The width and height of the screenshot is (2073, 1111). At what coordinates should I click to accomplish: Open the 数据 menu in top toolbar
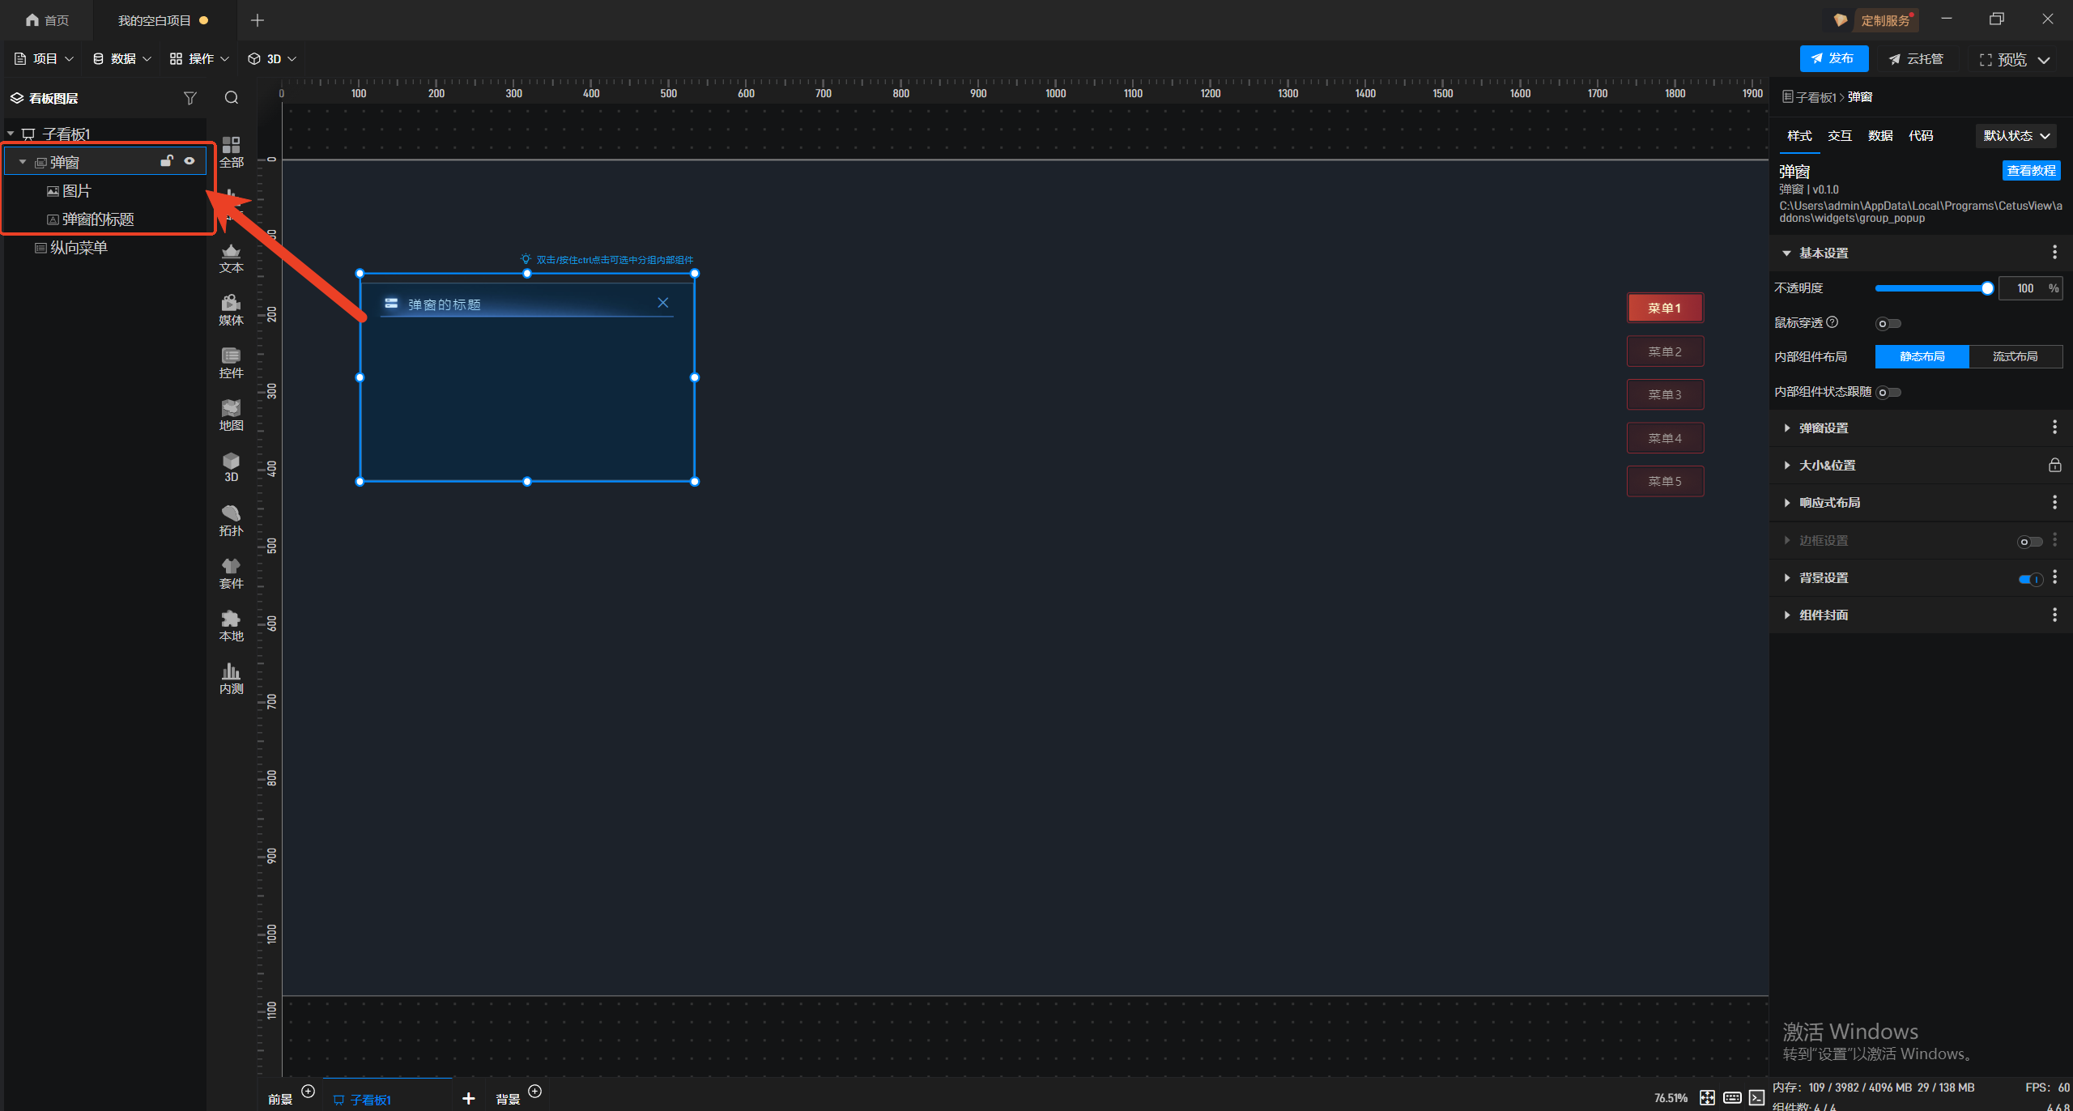[x=121, y=59]
